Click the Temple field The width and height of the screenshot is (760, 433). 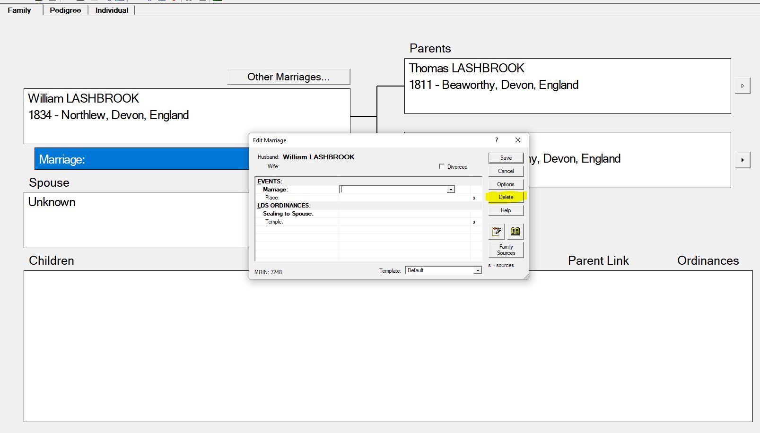coord(404,222)
